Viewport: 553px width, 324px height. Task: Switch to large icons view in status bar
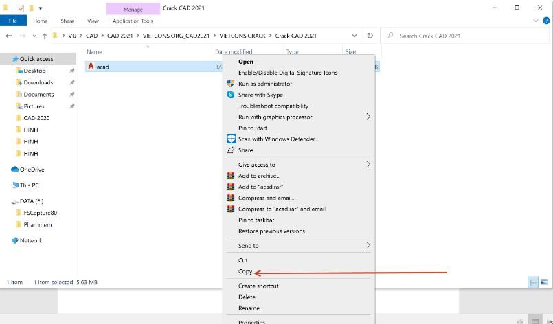point(544,282)
